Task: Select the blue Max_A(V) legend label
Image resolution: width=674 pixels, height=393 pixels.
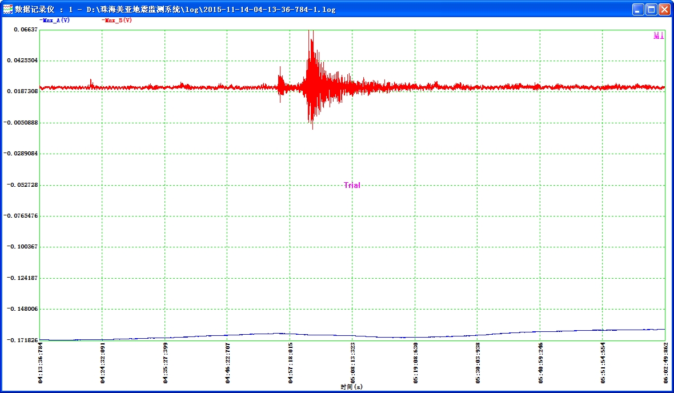Action: (55, 20)
